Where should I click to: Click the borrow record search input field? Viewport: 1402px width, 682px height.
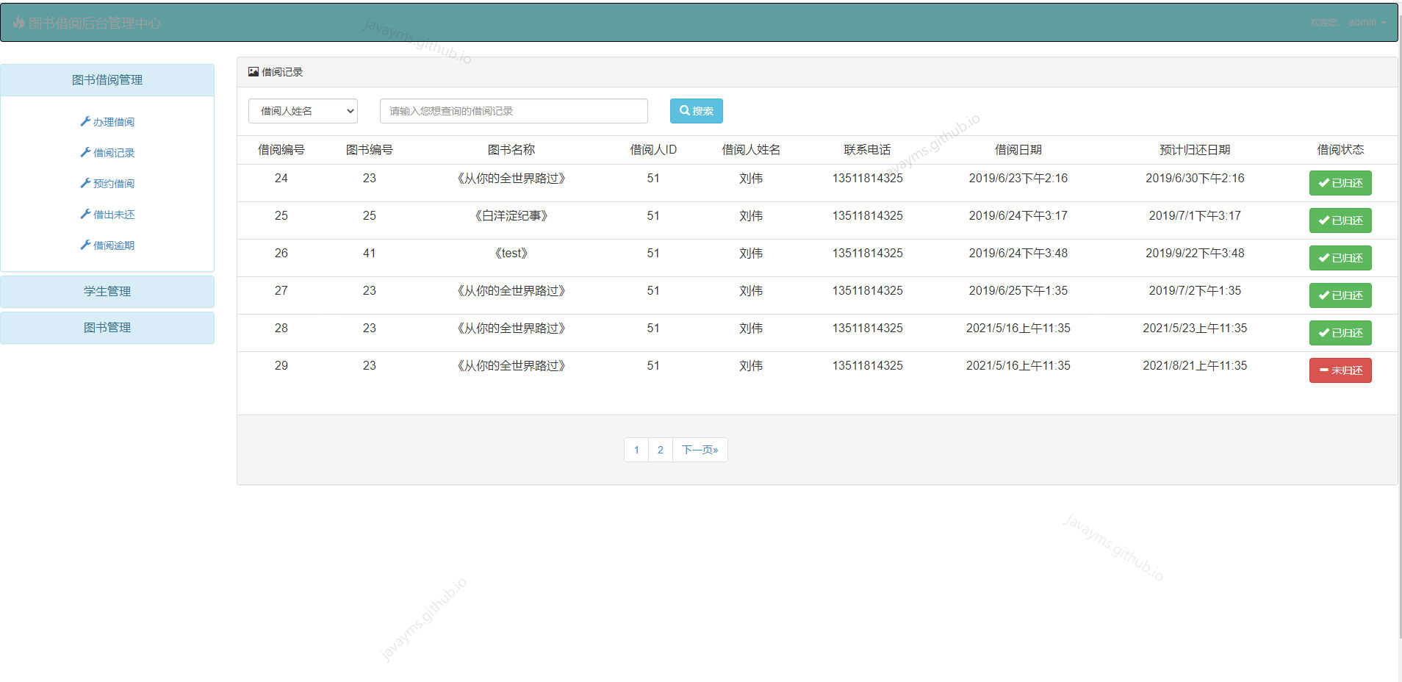[512, 110]
